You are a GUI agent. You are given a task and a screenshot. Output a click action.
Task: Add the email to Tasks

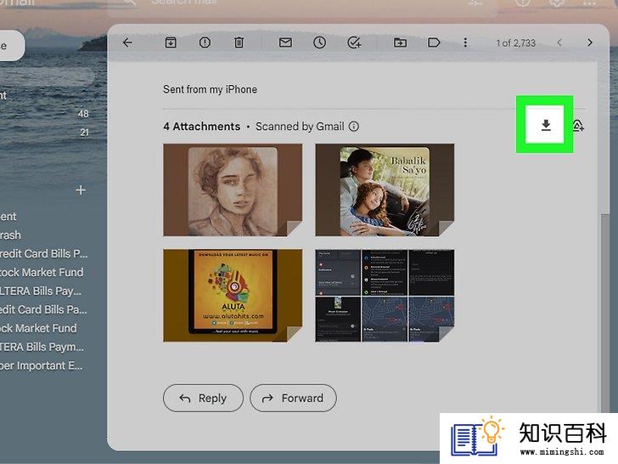(x=354, y=42)
